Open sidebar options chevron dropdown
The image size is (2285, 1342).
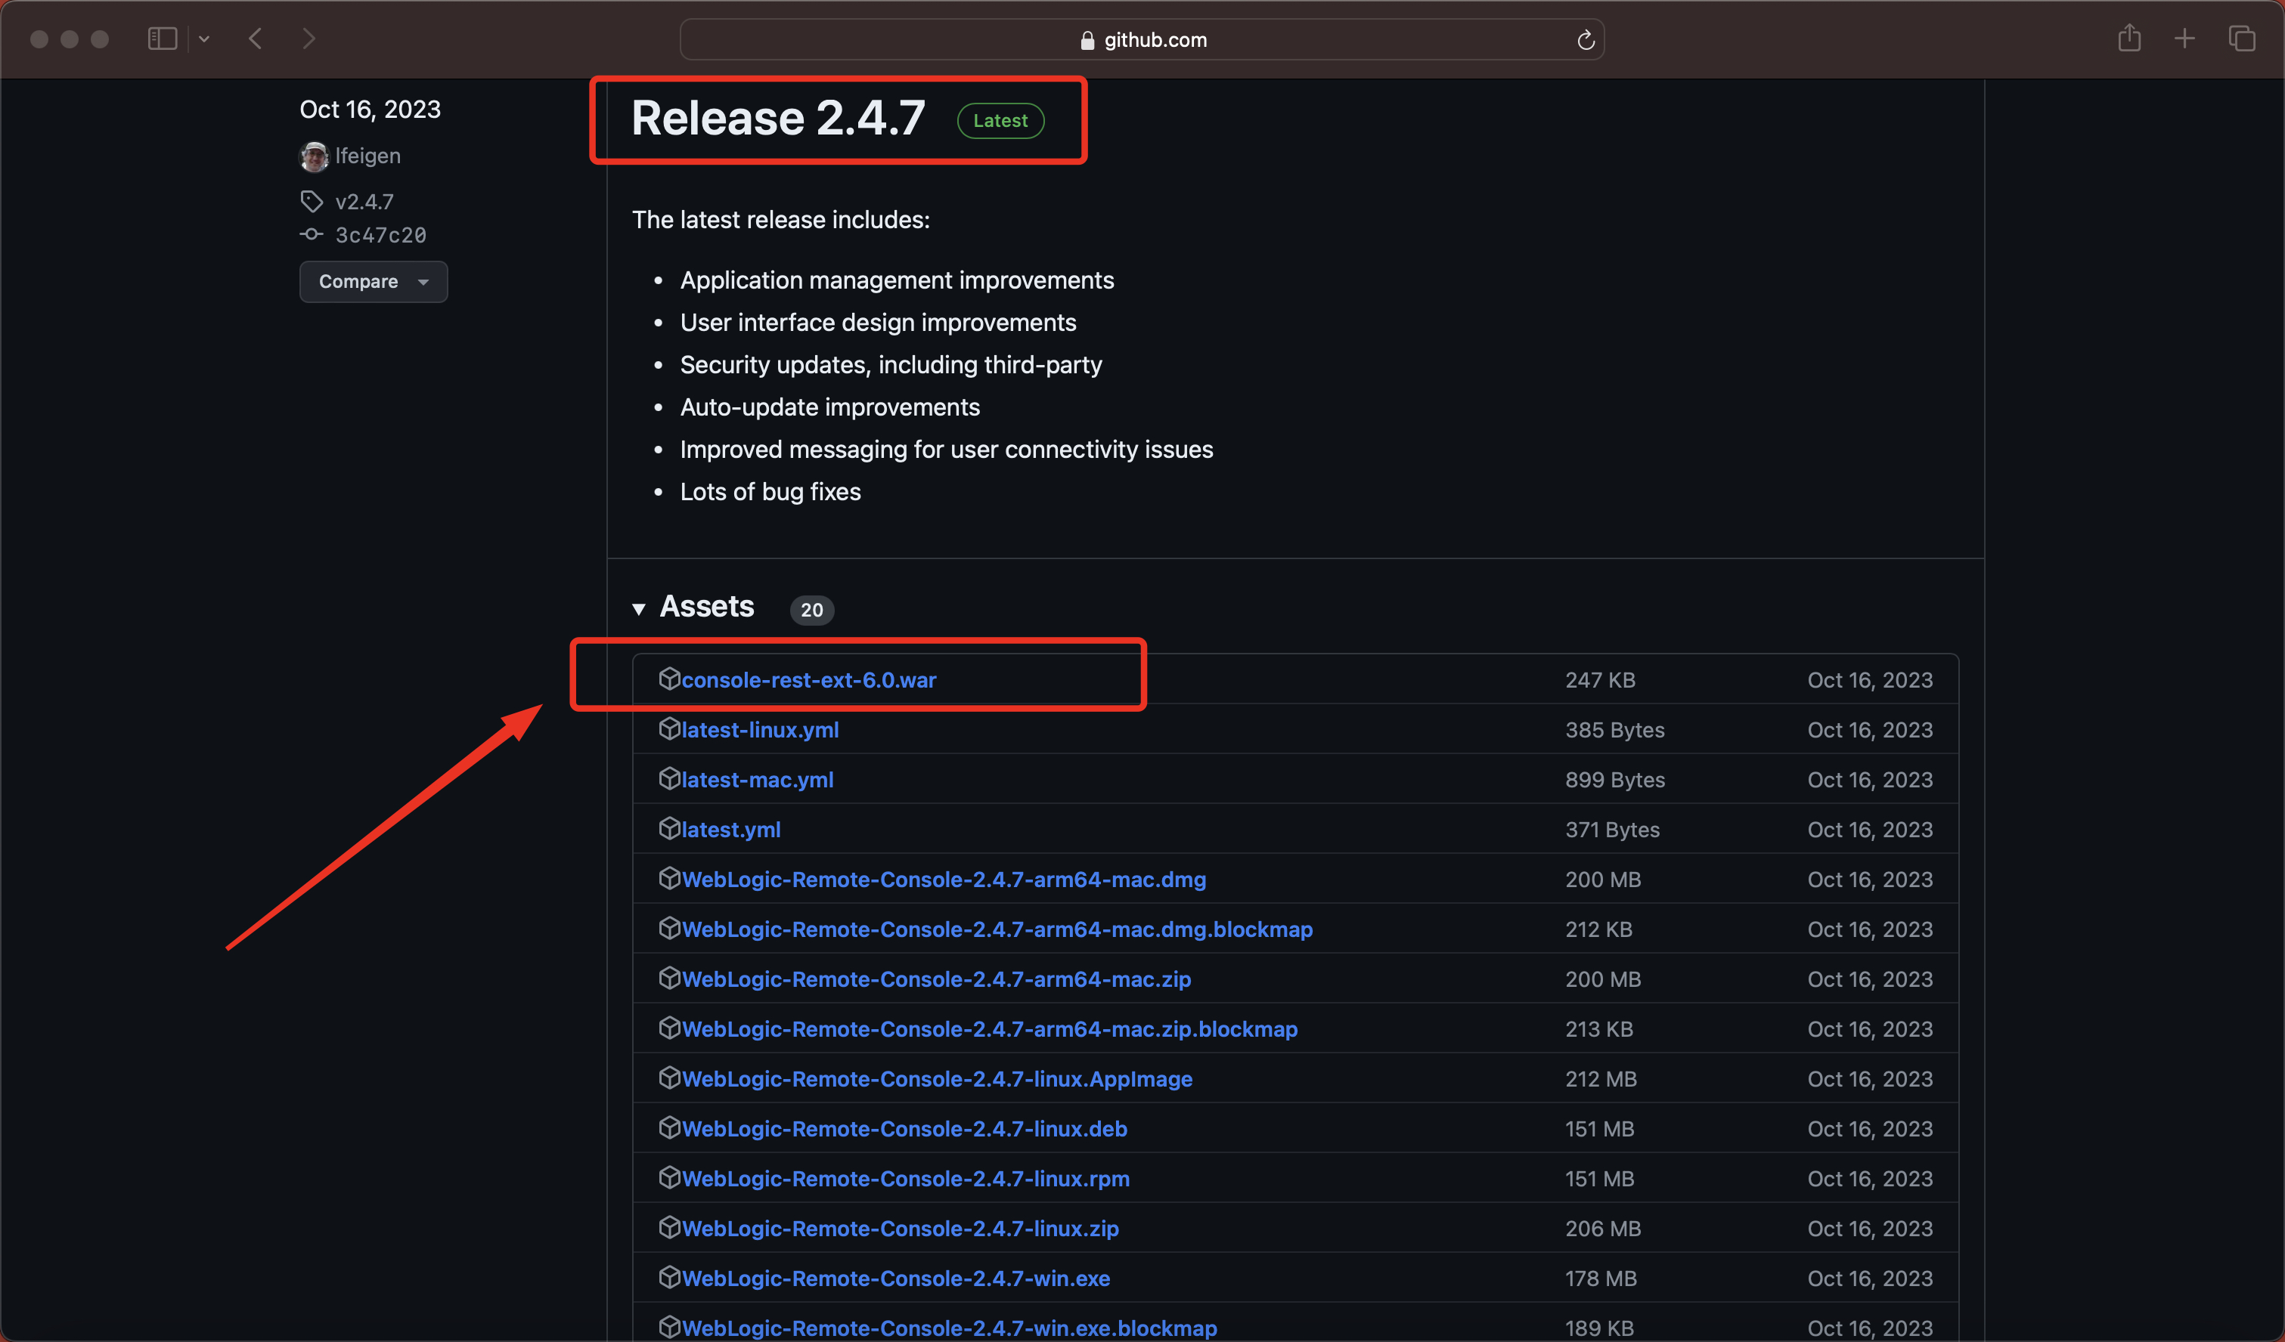coord(204,39)
